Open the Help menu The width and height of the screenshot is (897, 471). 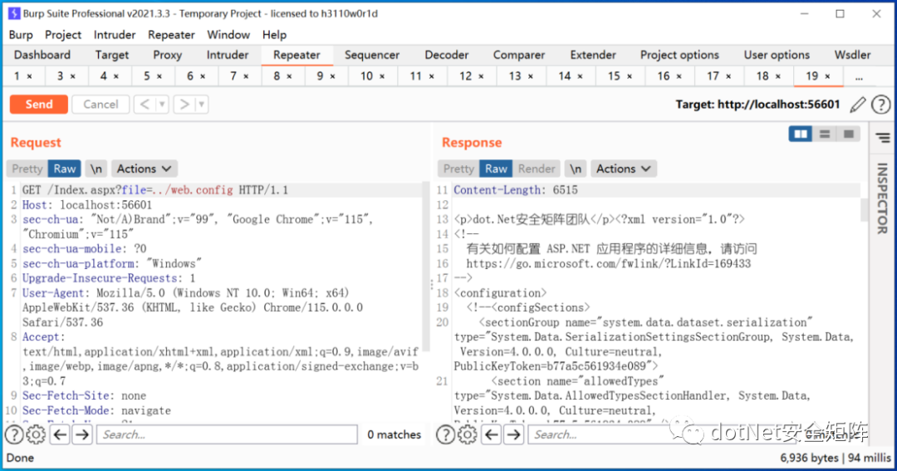coord(274,35)
